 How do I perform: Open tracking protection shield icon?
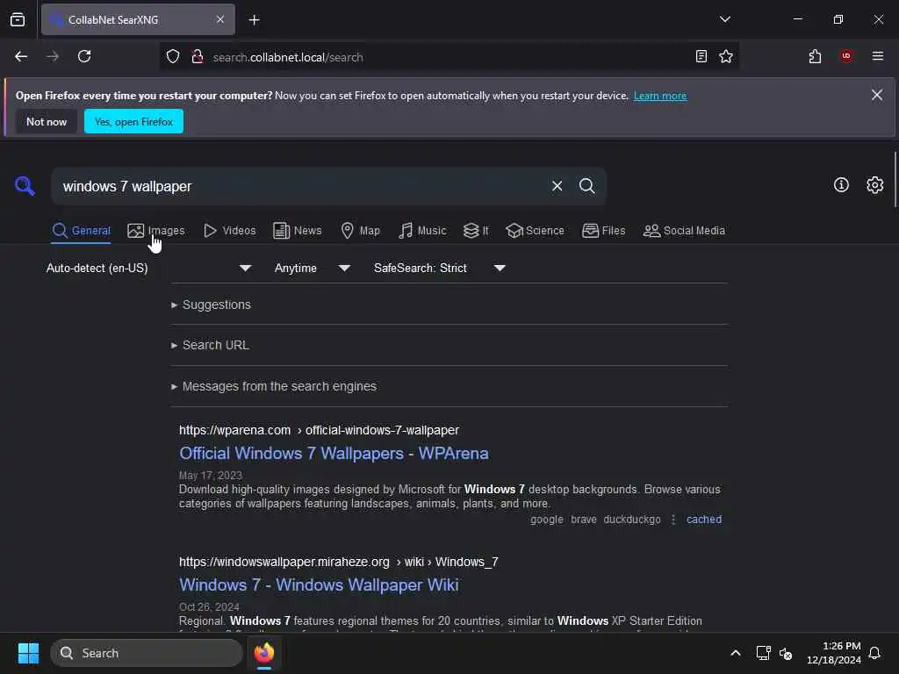point(173,57)
